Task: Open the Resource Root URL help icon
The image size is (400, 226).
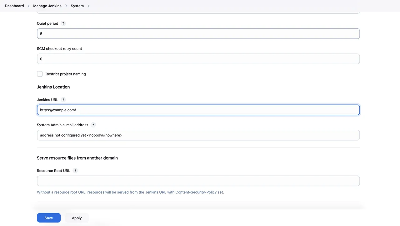Action: (x=75, y=171)
